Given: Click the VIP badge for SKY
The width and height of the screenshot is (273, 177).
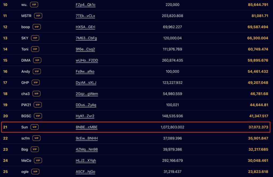Looking at the screenshot, I should click(35, 38).
